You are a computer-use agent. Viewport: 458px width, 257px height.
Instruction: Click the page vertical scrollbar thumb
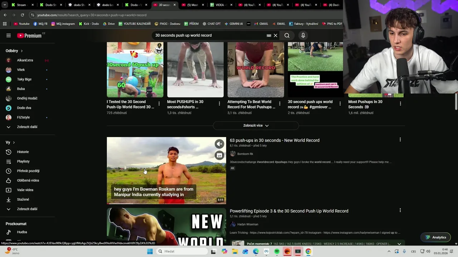[456, 101]
